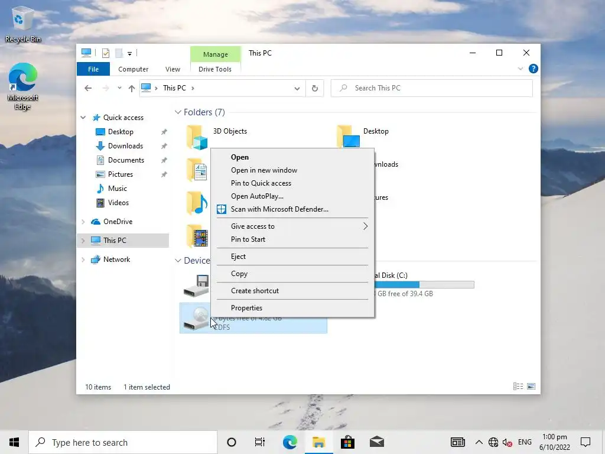Open the address bar history dropdown

(x=297, y=89)
